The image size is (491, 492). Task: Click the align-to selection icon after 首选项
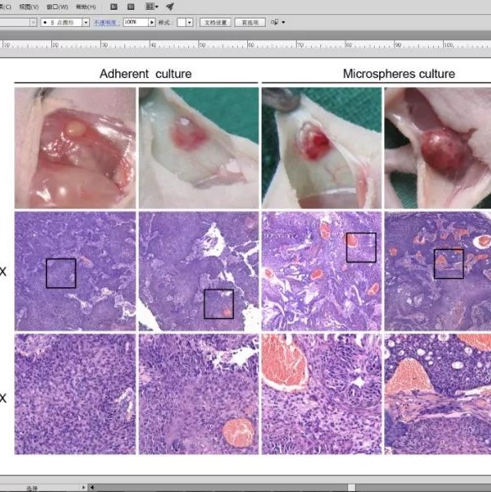coord(277,23)
